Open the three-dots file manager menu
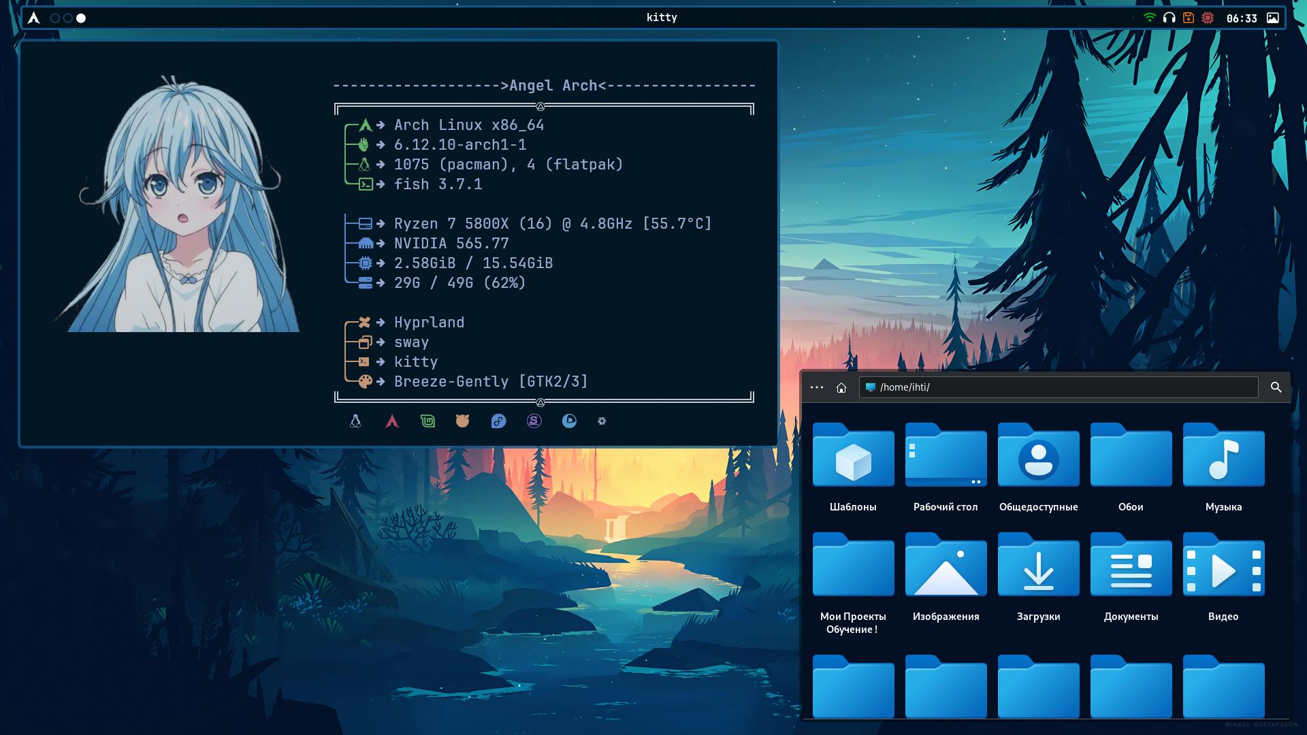The image size is (1307, 735). pyautogui.click(x=817, y=387)
